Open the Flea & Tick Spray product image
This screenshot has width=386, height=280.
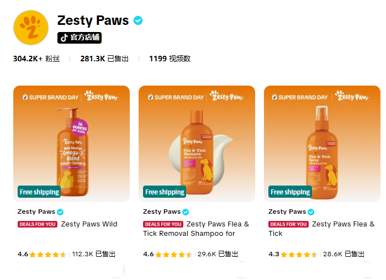click(322, 144)
